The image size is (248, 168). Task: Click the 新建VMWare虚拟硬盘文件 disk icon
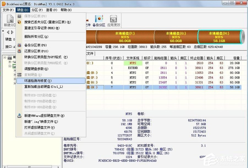[x=20, y=115]
